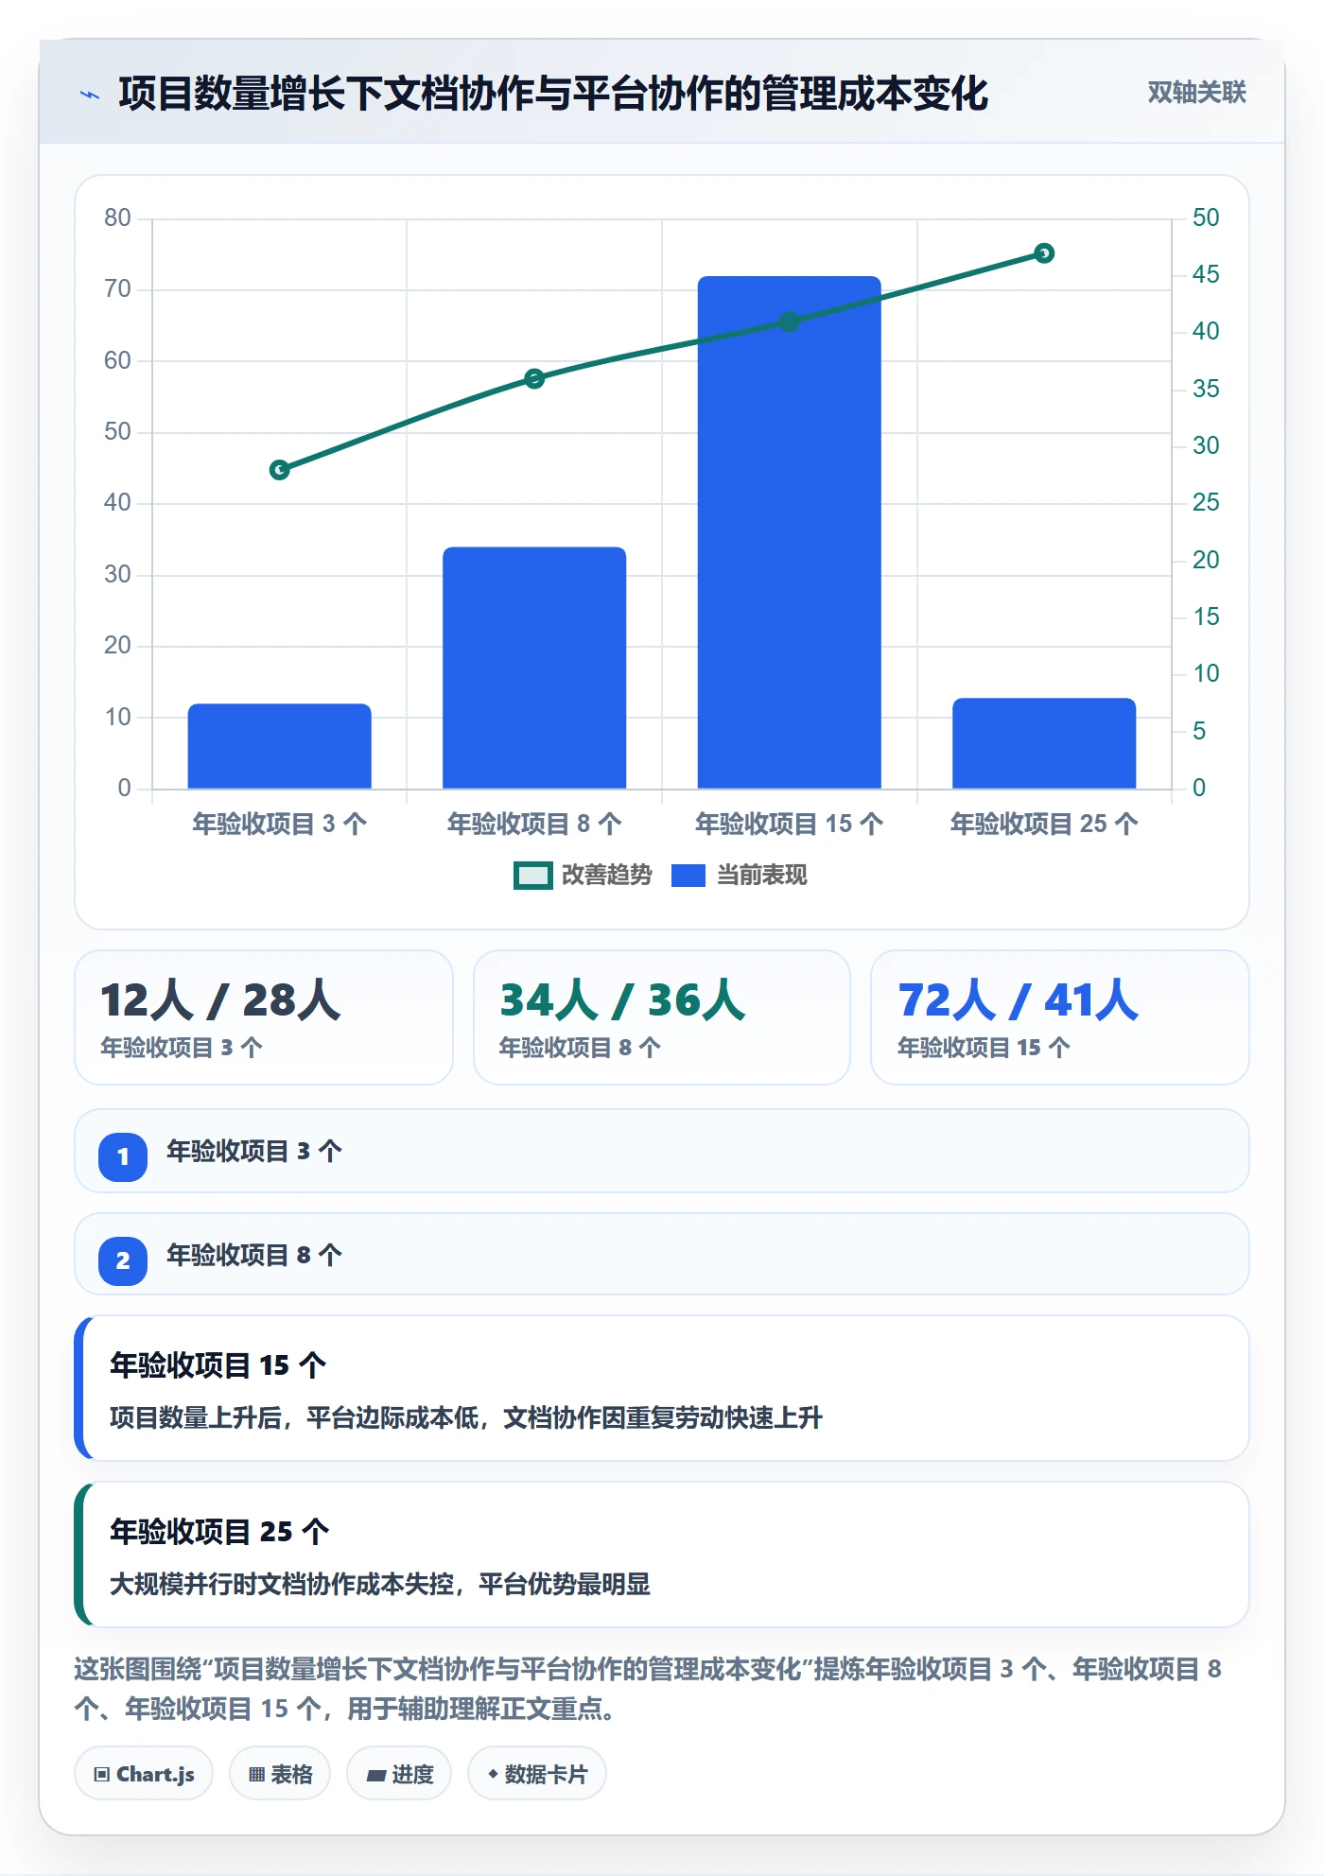Click left axis value 80

117,218
